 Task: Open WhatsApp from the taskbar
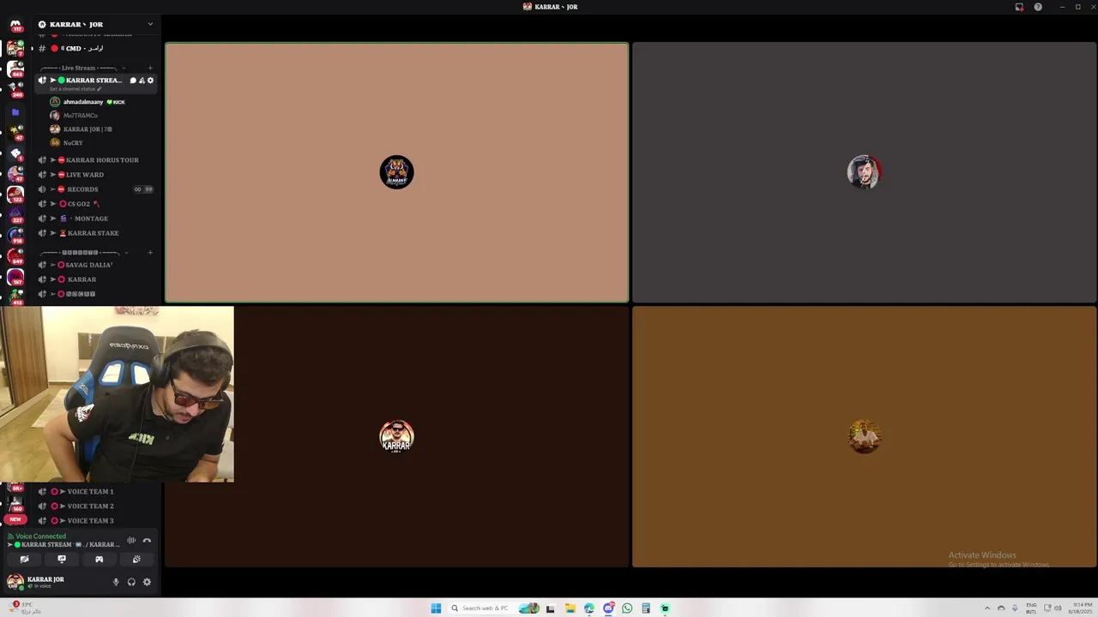pyautogui.click(x=627, y=608)
